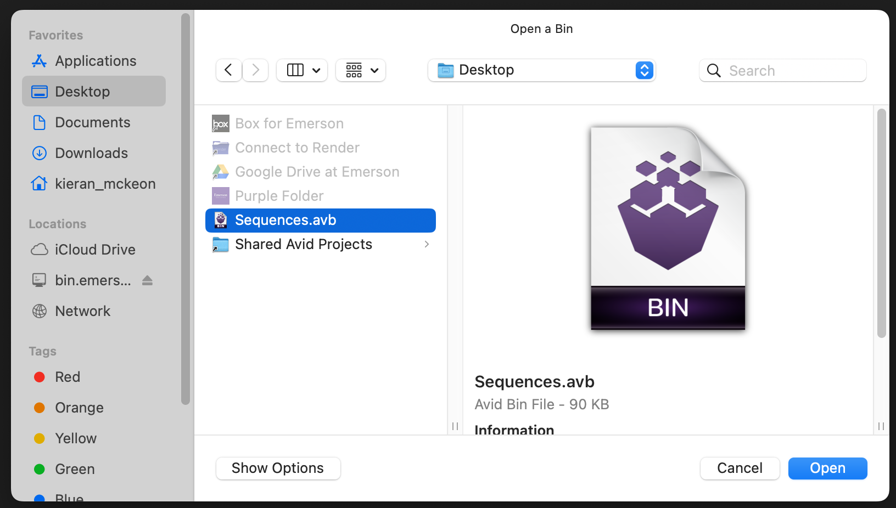
Task: Filter by the Red tag
Action: (x=94, y=377)
